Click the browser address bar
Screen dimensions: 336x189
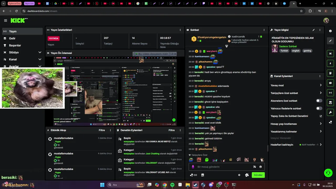pos(162,11)
